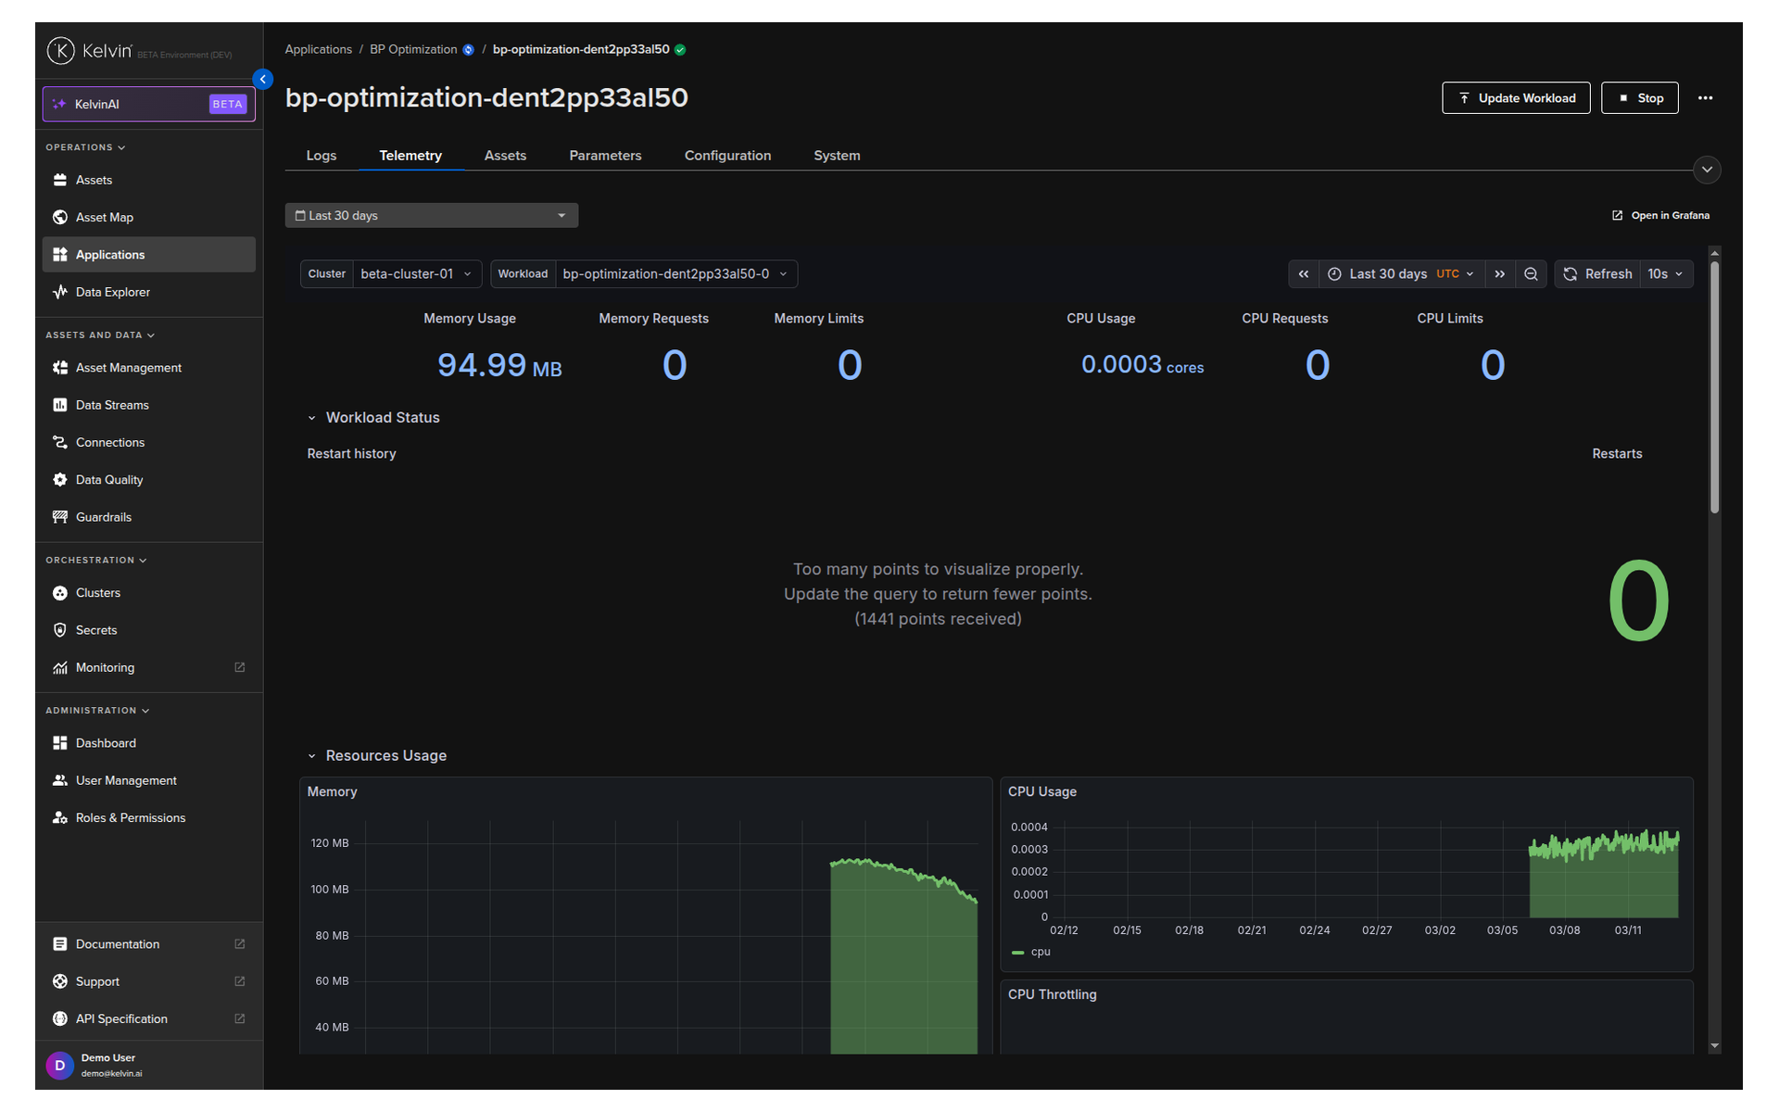1779x1112 pixels.
Task: Shift time range forward with double-right arrows
Action: click(1500, 274)
